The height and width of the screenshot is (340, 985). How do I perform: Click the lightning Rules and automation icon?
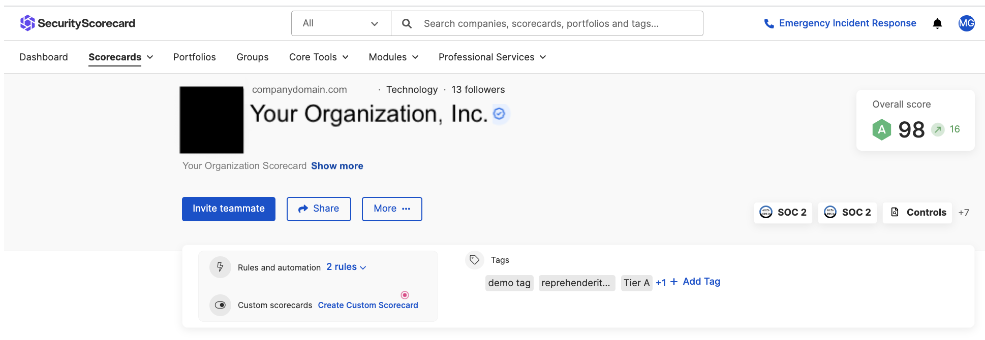220,267
